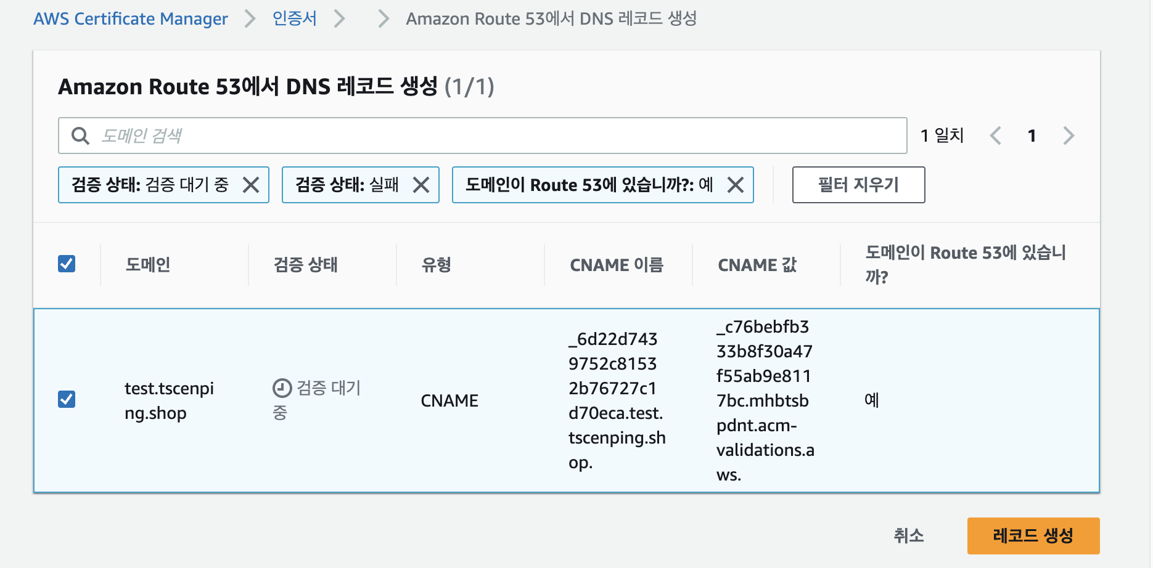1153x568 pixels.
Task: Go to previous results page arrow
Action: pyautogui.click(x=995, y=136)
